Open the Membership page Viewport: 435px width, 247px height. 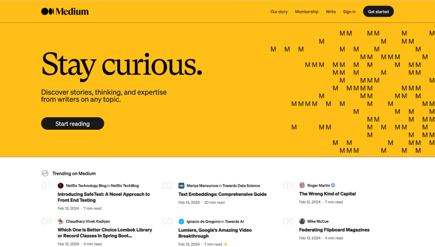(x=307, y=11)
